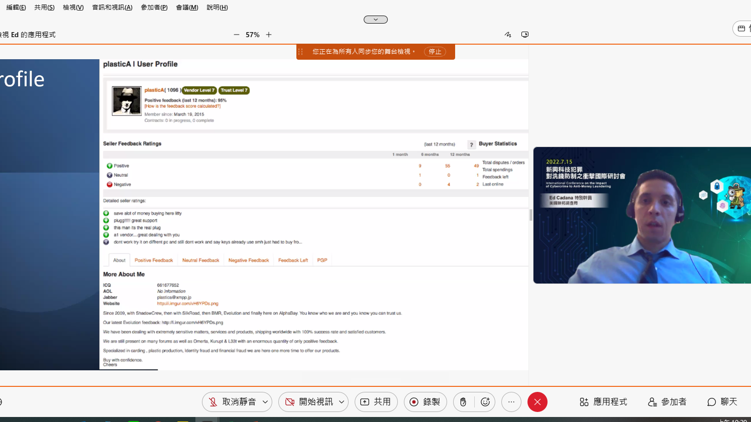Expand audio options arrow beside 取消靜音
Image resolution: width=751 pixels, height=422 pixels.
coord(265,402)
